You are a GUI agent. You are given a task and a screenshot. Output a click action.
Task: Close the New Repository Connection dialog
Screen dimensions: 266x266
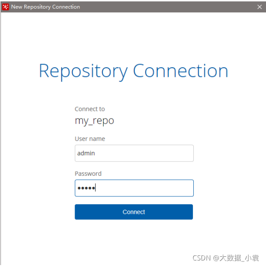(260, 7)
